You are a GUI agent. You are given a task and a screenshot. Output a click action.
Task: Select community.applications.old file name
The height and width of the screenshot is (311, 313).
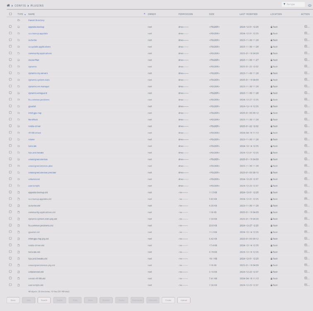(42, 212)
